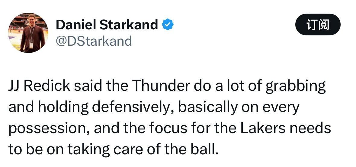Screen dimensions: 356x167
Task: Click the blue verified checkmark badge
Action: [x=168, y=25]
